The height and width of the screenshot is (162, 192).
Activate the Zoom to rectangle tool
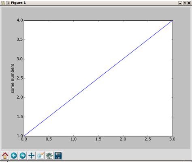(x=41, y=156)
